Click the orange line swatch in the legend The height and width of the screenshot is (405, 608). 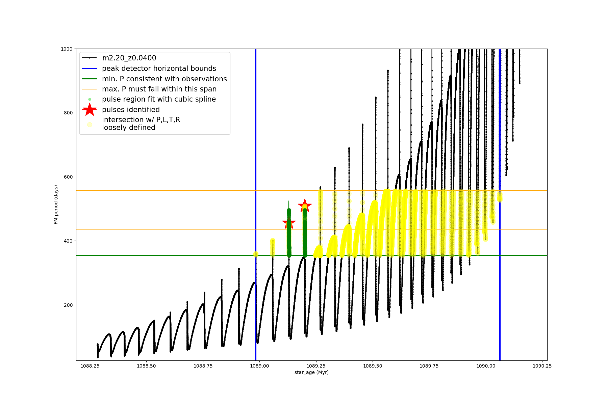90,89
